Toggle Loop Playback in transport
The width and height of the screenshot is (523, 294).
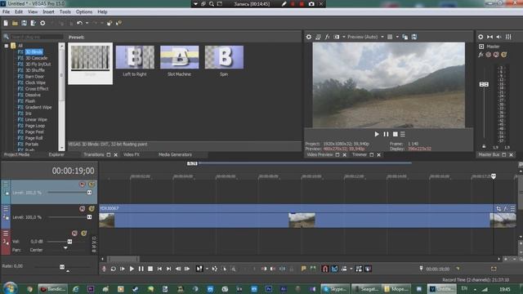[114, 269]
